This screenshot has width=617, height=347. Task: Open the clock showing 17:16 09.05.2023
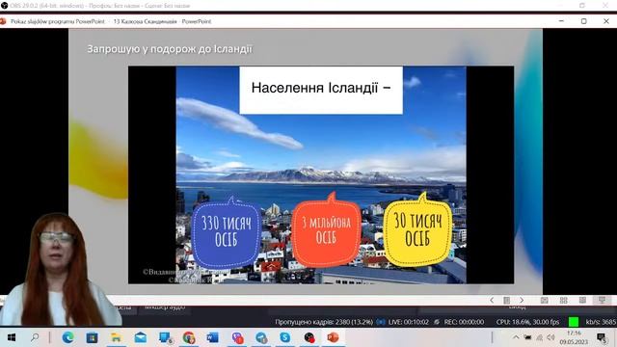point(574,337)
